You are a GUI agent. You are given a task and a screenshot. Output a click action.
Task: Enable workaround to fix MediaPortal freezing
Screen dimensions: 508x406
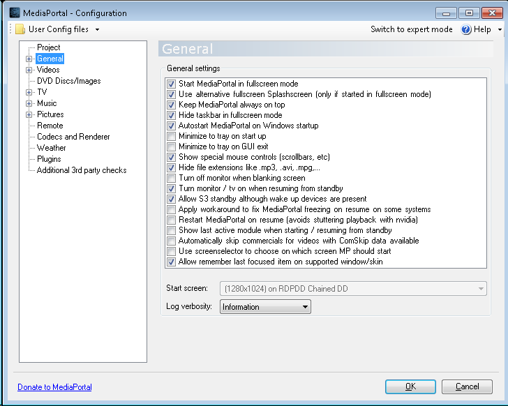[171, 210]
